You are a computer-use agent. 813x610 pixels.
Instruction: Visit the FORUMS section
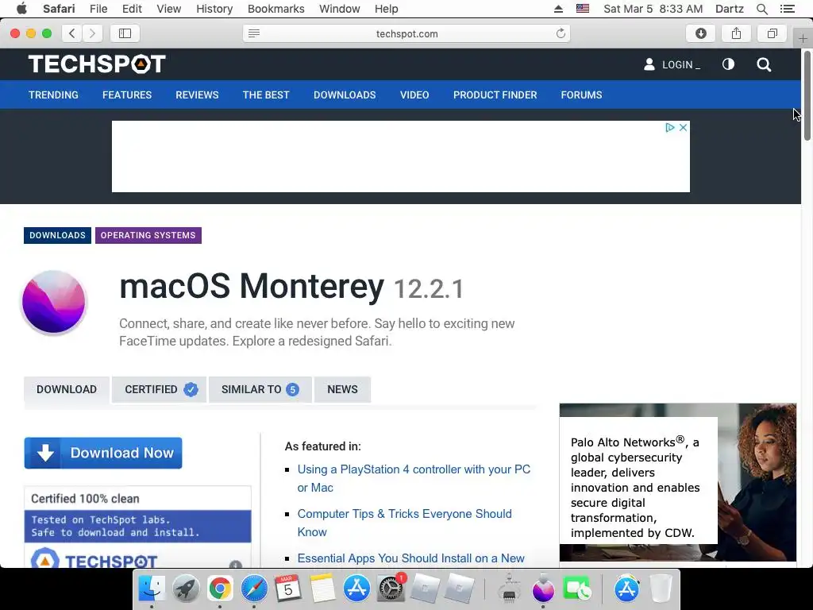pos(581,95)
